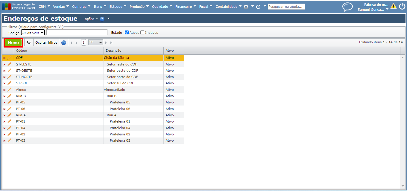Click the blue help icon in the grid toolbar
This screenshot has height=191, width=407.
[x=64, y=42]
